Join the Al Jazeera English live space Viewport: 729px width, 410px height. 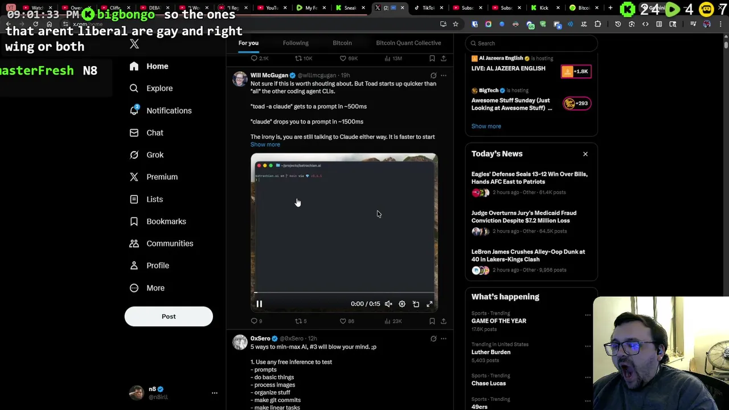pyautogui.click(x=576, y=71)
